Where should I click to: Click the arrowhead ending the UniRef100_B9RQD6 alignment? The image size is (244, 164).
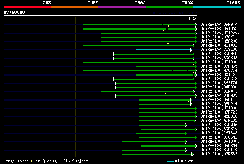click(186, 125)
